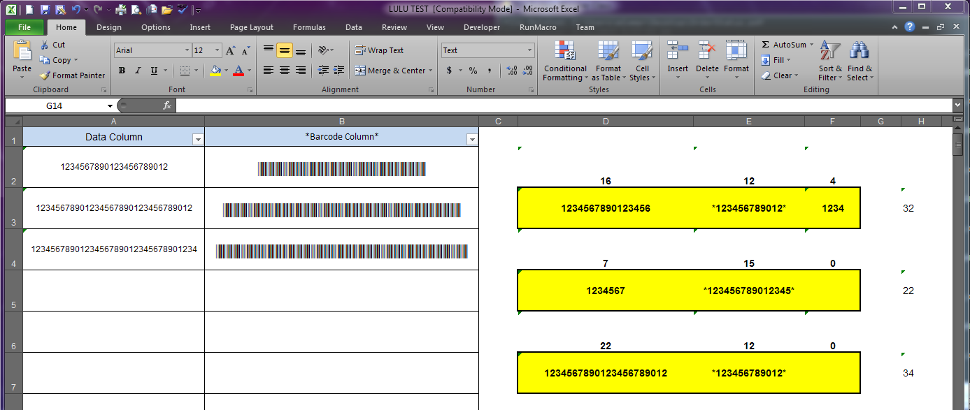Switch to the Formulas tab
The height and width of the screenshot is (410, 970).
[309, 27]
